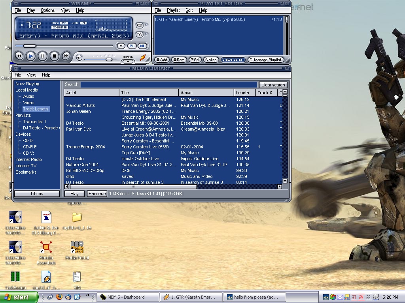Select the Media Portal desktop shortcut

(77, 251)
